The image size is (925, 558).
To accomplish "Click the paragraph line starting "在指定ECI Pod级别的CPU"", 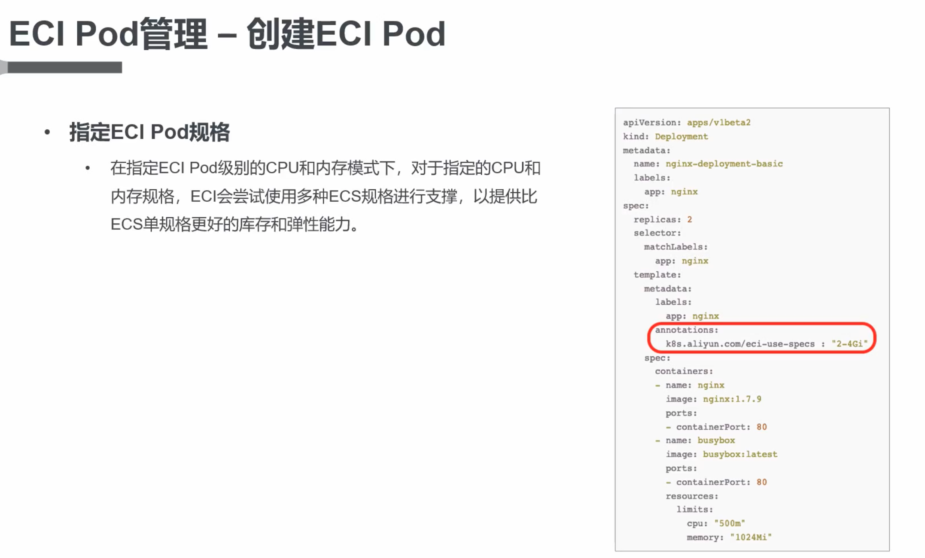I will tap(325, 168).
